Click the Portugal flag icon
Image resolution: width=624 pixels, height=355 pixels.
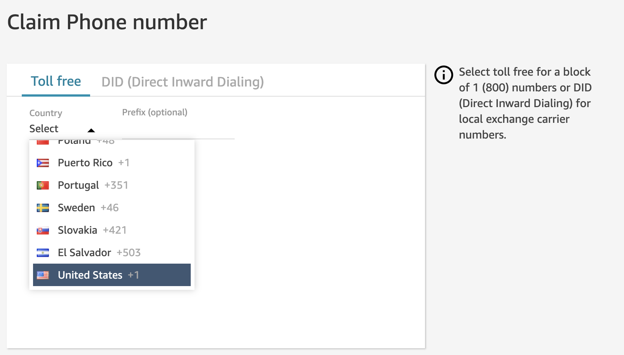[43, 185]
